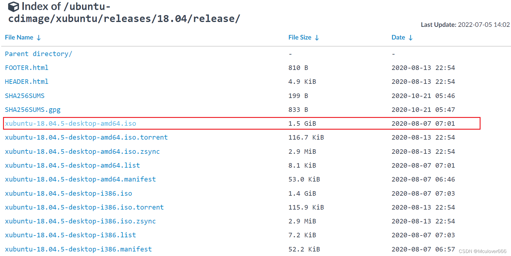The image size is (511, 256).
Task: Click the 199 B size cell
Action: click(x=298, y=96)
